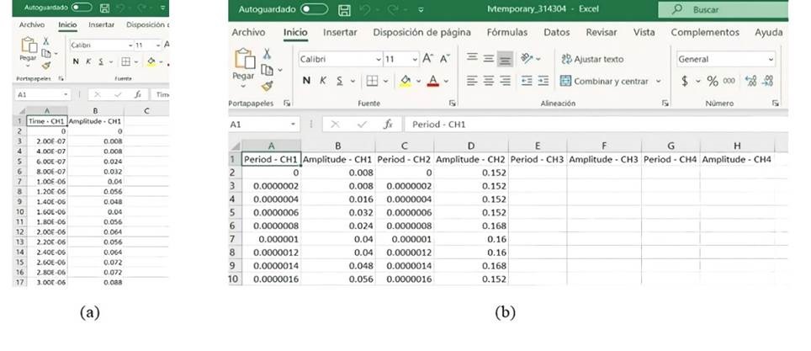Click the increase indent icon

(x=544, y=81)
